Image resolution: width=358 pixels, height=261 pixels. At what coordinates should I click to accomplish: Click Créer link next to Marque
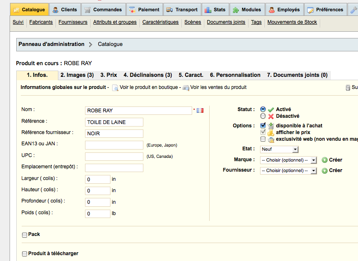pos(335,160)
